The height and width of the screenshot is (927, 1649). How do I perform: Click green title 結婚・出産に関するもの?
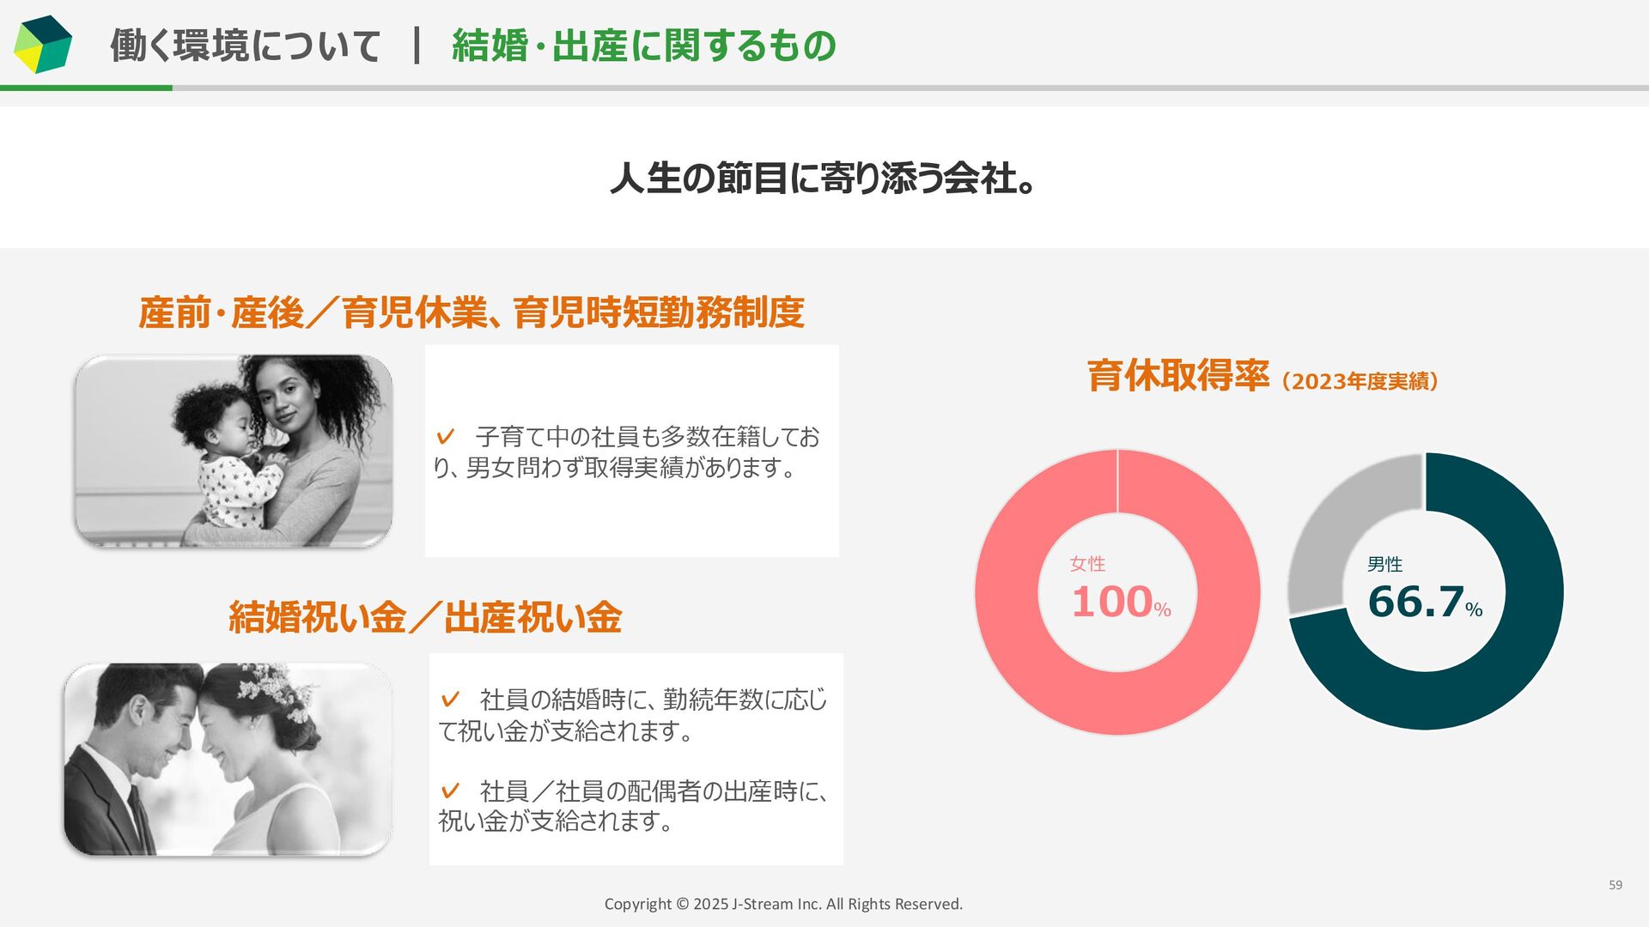[x=643, y=45]
